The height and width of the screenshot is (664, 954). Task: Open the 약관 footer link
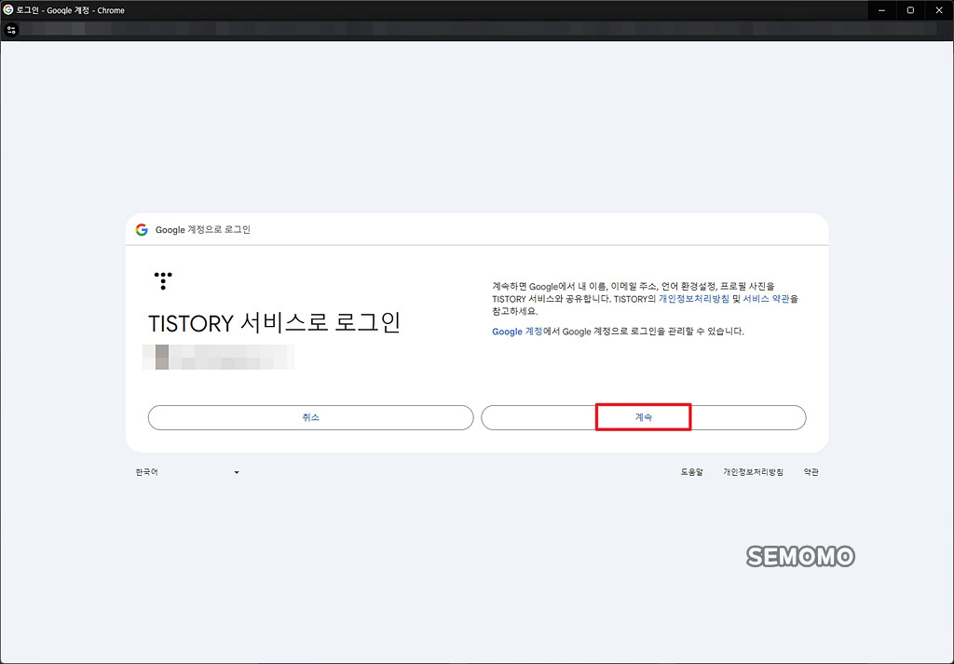811,472
